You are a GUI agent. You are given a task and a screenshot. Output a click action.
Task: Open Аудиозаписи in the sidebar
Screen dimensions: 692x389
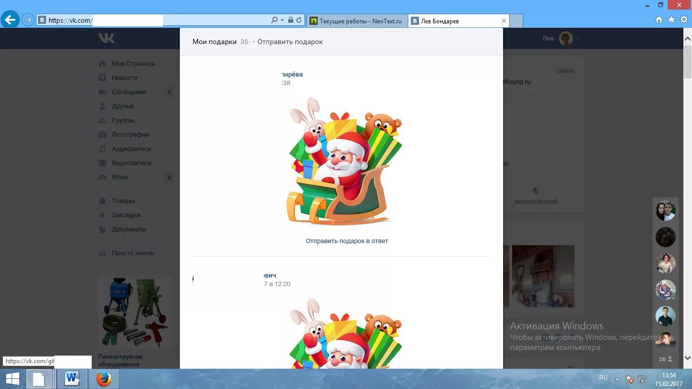coord(131,148)
